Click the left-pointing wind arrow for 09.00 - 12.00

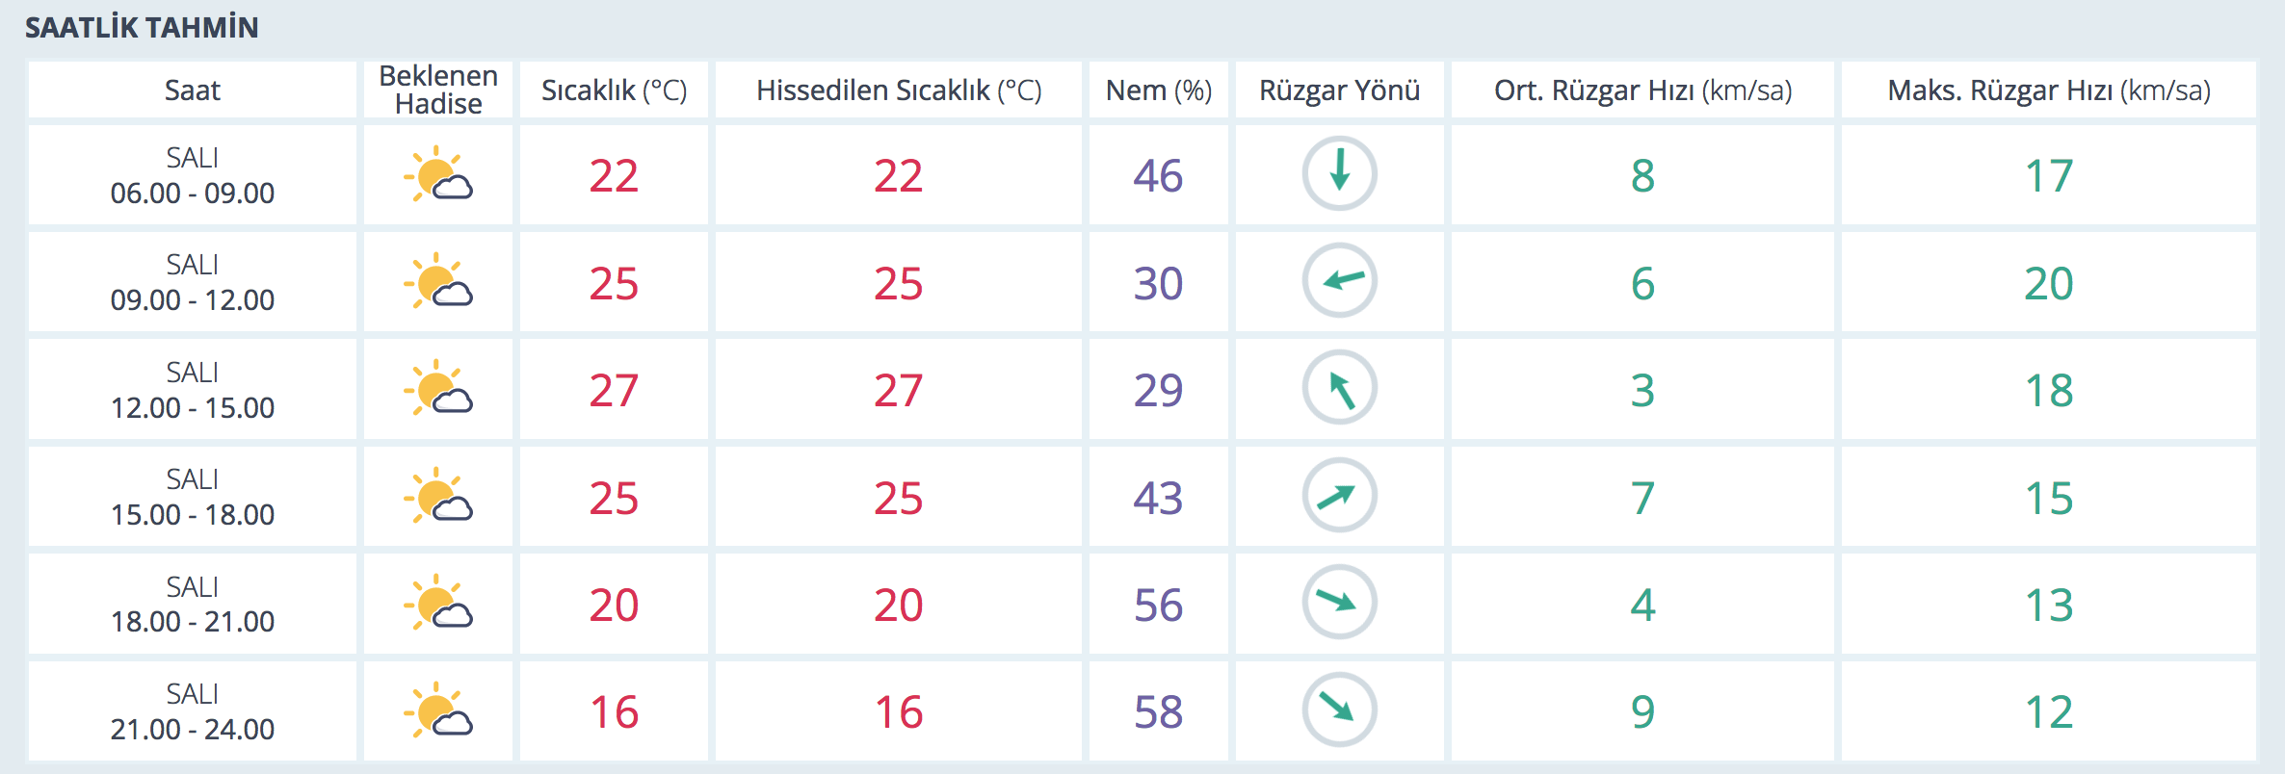coord(1339,281)
